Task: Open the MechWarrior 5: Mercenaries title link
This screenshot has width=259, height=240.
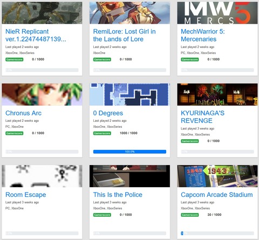Action: pyautogui.click(x=203, y=35)
